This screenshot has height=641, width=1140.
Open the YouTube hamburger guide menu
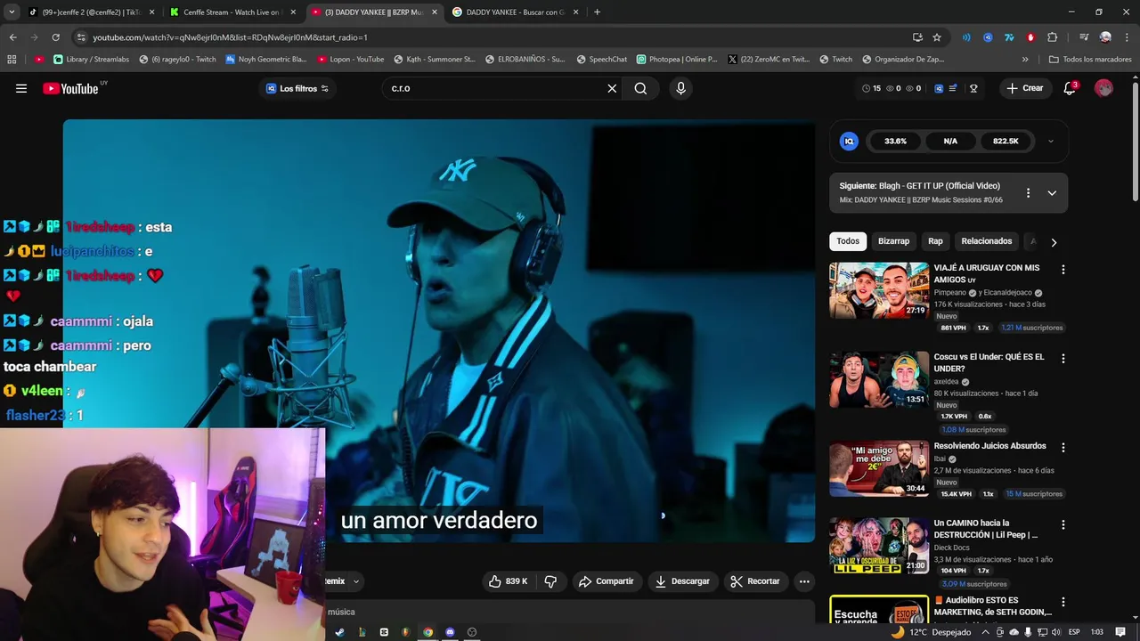pyautogui.click(x=21, y=88)
